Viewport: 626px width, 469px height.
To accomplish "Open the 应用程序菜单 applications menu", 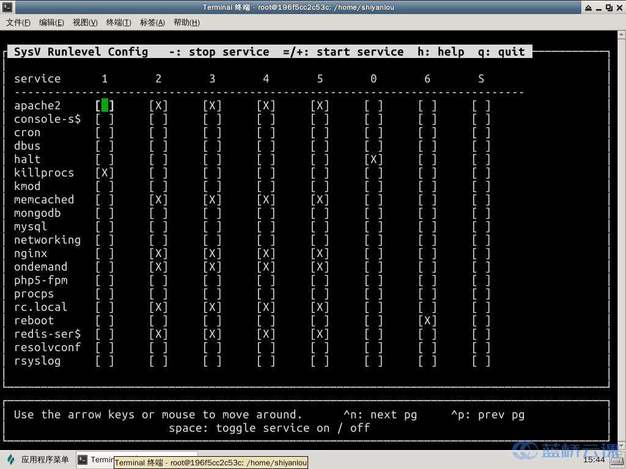I will tap(38, 460).
